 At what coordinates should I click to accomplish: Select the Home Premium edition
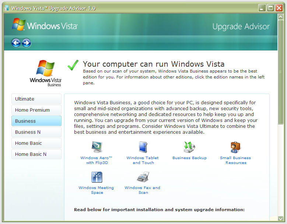pos(36,110)
